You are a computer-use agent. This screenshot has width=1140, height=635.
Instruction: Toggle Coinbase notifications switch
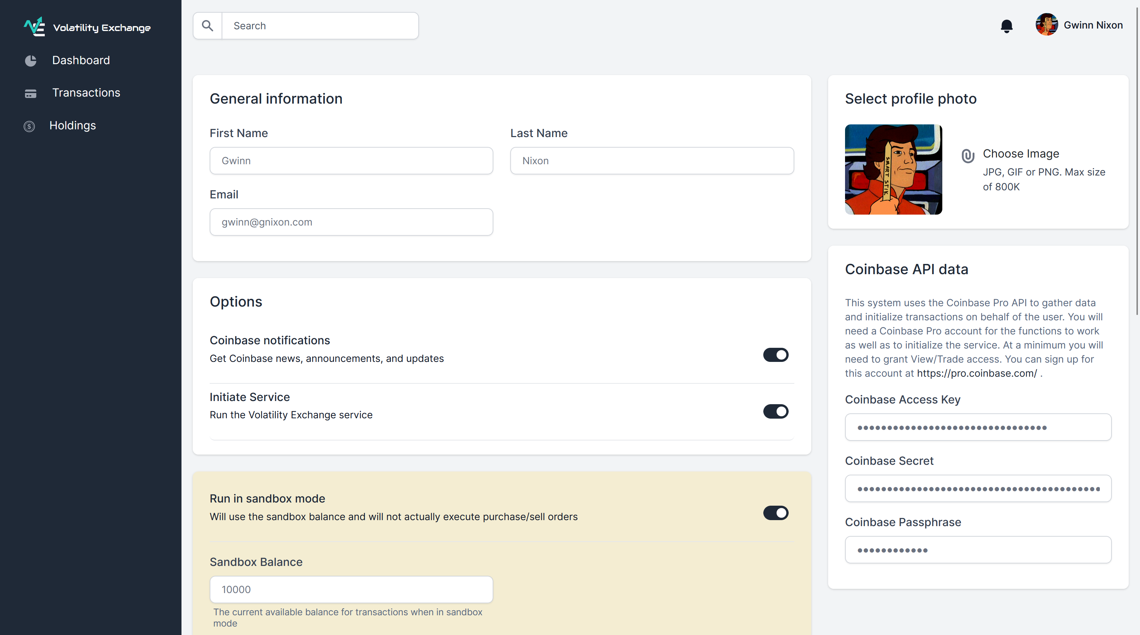[775, 355]
